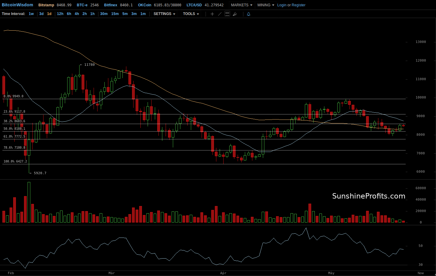Click the Now label on time axis
Screen dimensions: 436x276
click(421, 273)
